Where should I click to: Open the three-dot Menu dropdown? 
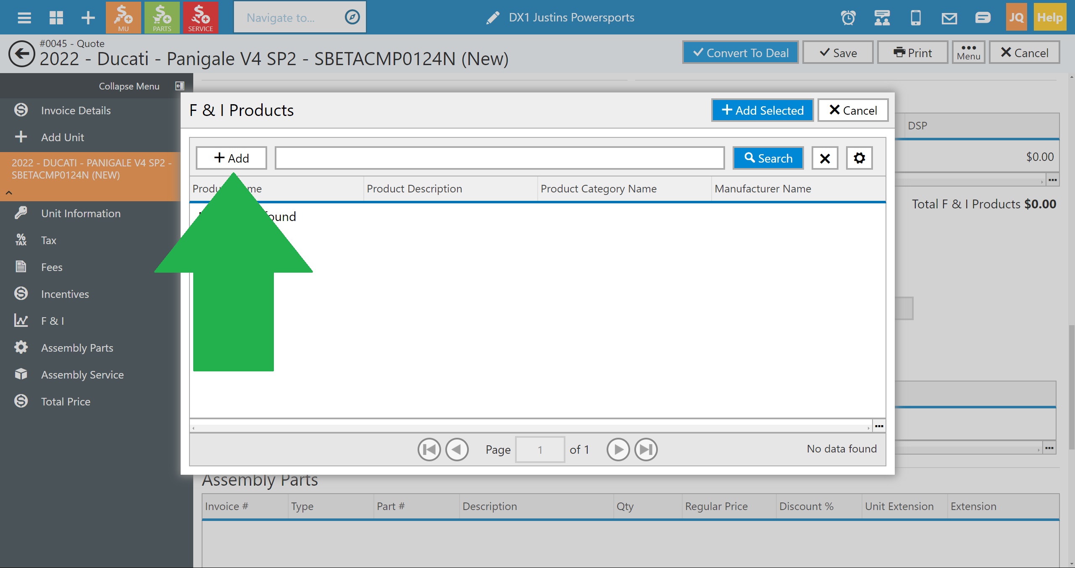(x=968, y=53)
